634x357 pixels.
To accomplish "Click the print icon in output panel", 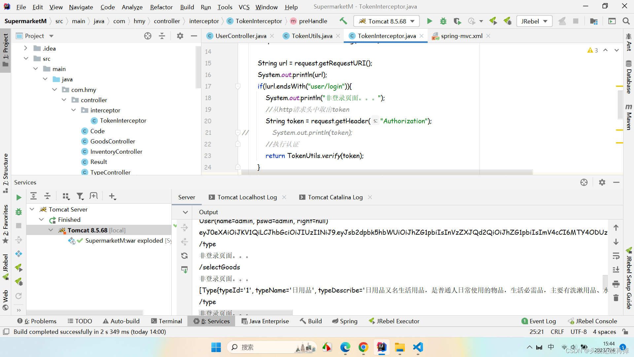I will click(616, 284).
